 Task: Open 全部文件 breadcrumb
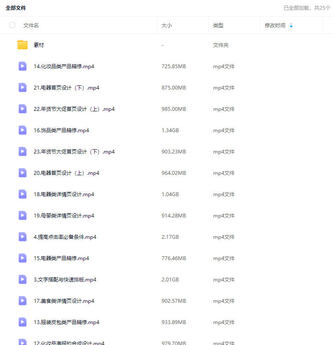tap(16, 8)
